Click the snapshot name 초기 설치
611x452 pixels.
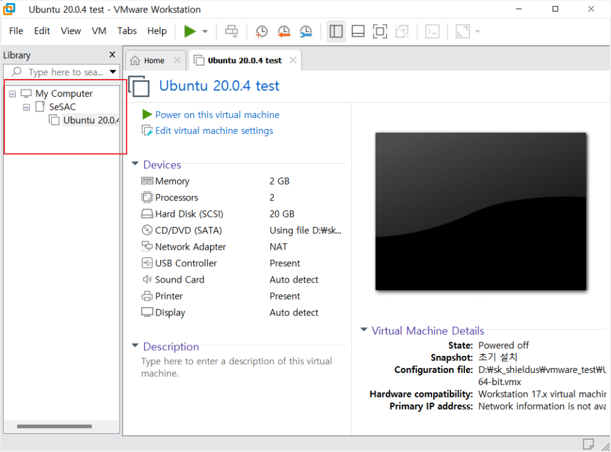(x=498, y=357)
